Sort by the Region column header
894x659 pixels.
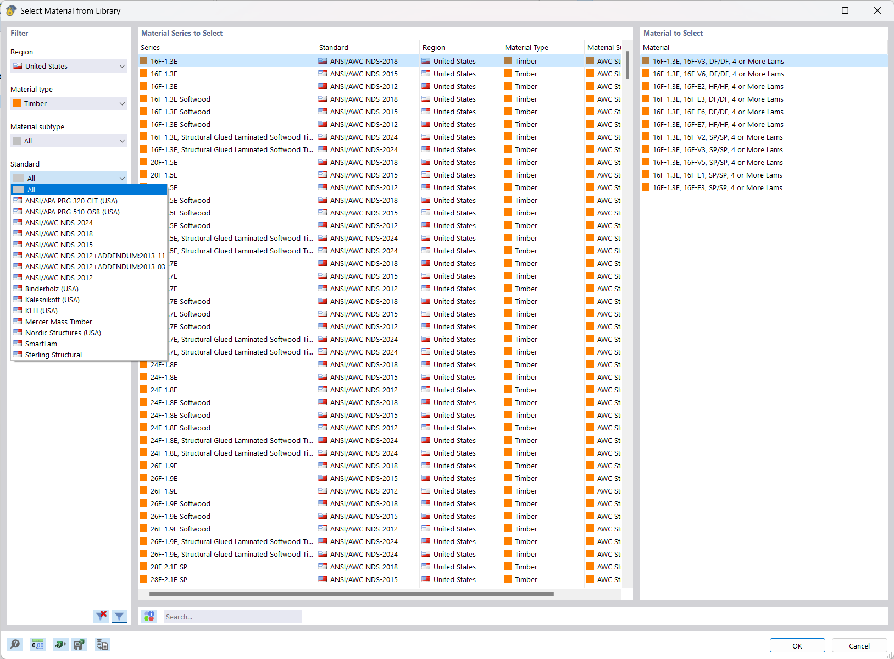460,47
